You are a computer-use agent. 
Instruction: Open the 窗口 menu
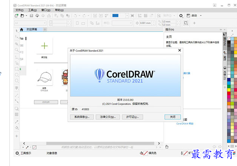46,10
